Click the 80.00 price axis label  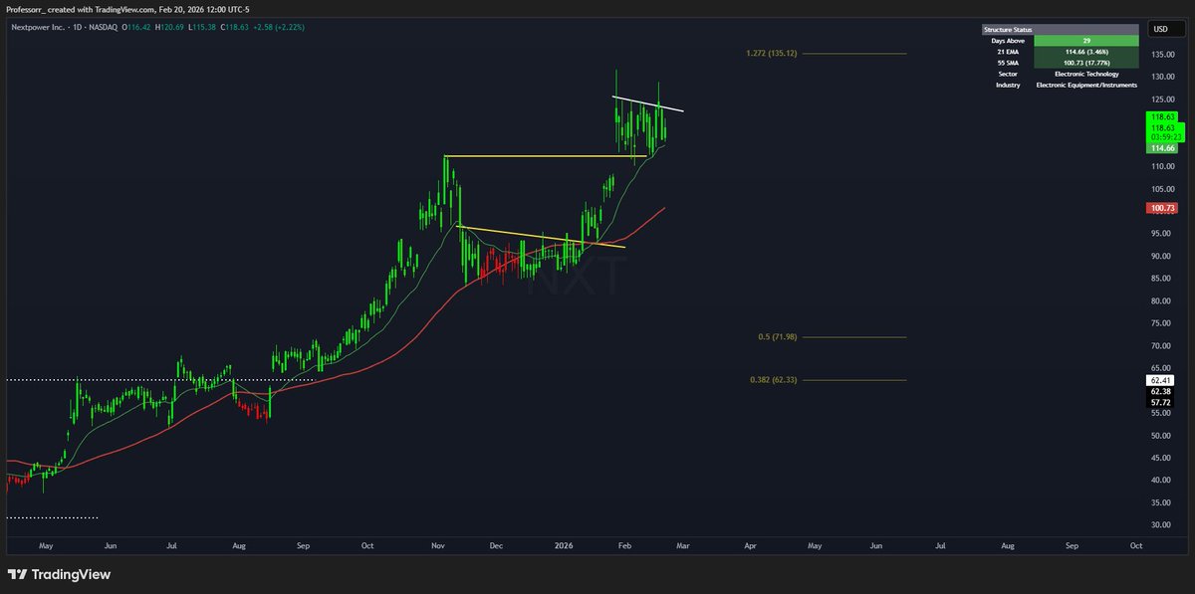1162,300
